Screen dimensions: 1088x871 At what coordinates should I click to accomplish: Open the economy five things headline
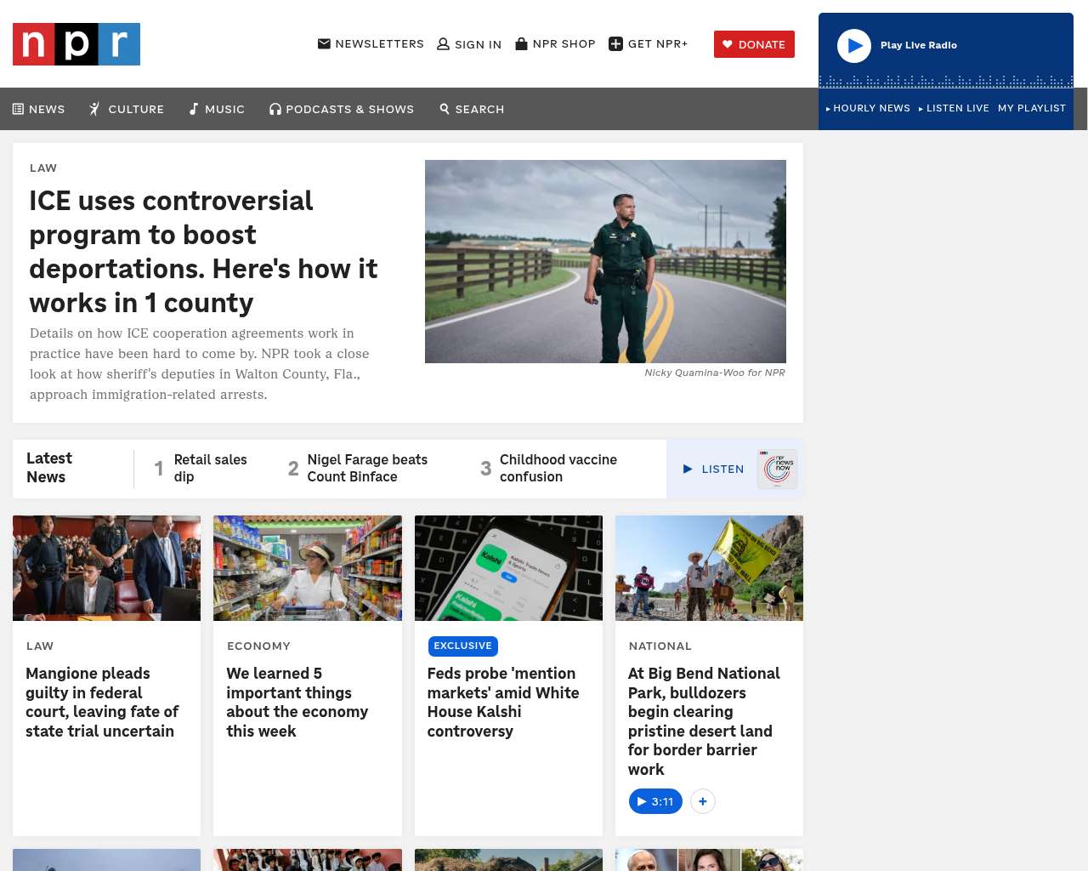(297, 702)
